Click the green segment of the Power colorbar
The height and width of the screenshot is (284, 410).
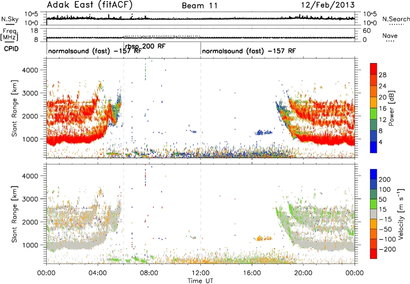pyautogui.click(x=374, y=113)
